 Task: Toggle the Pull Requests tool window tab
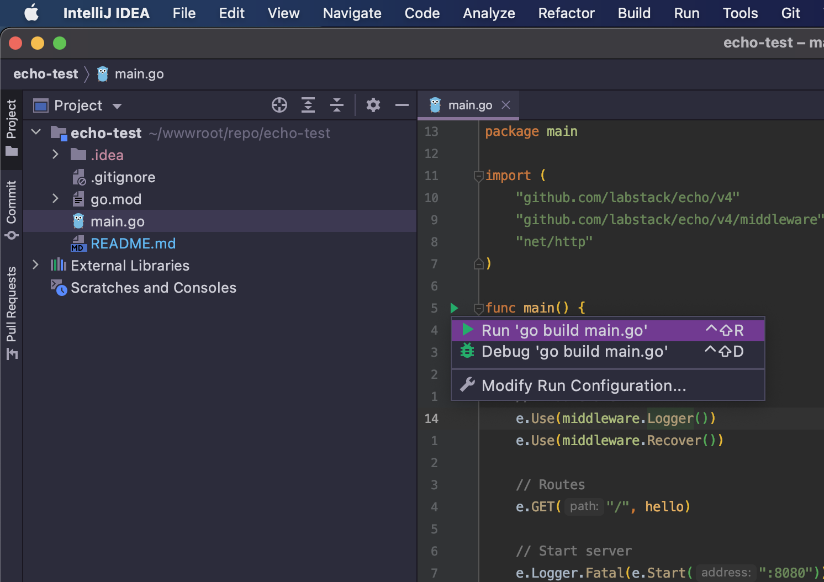(x=11, y=313)
